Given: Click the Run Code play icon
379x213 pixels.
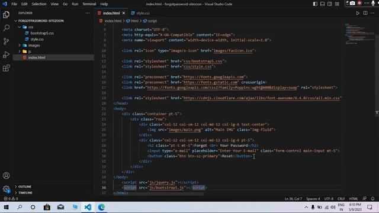Looking at the screenshot, I should coord(358,13).
